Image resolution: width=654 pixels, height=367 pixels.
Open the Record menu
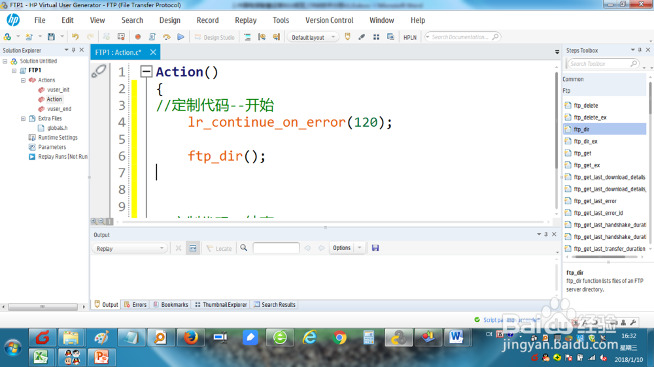click(x=208, y=20)
